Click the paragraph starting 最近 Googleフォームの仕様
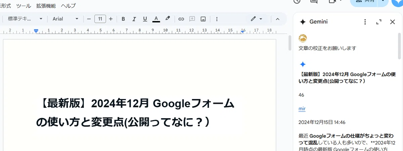The image size is (403, 151). tap(347, 143)
